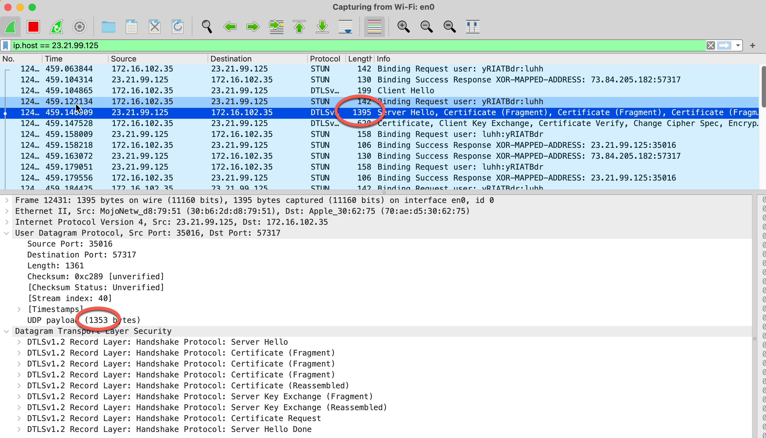This screenshot has height=438, width=766.
Task: Toggle the display filter bookmark
Action: (x=5, y=45)
